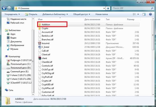Select C_Instal Word document icon
156x107 pixels.
tap(40, 47)
